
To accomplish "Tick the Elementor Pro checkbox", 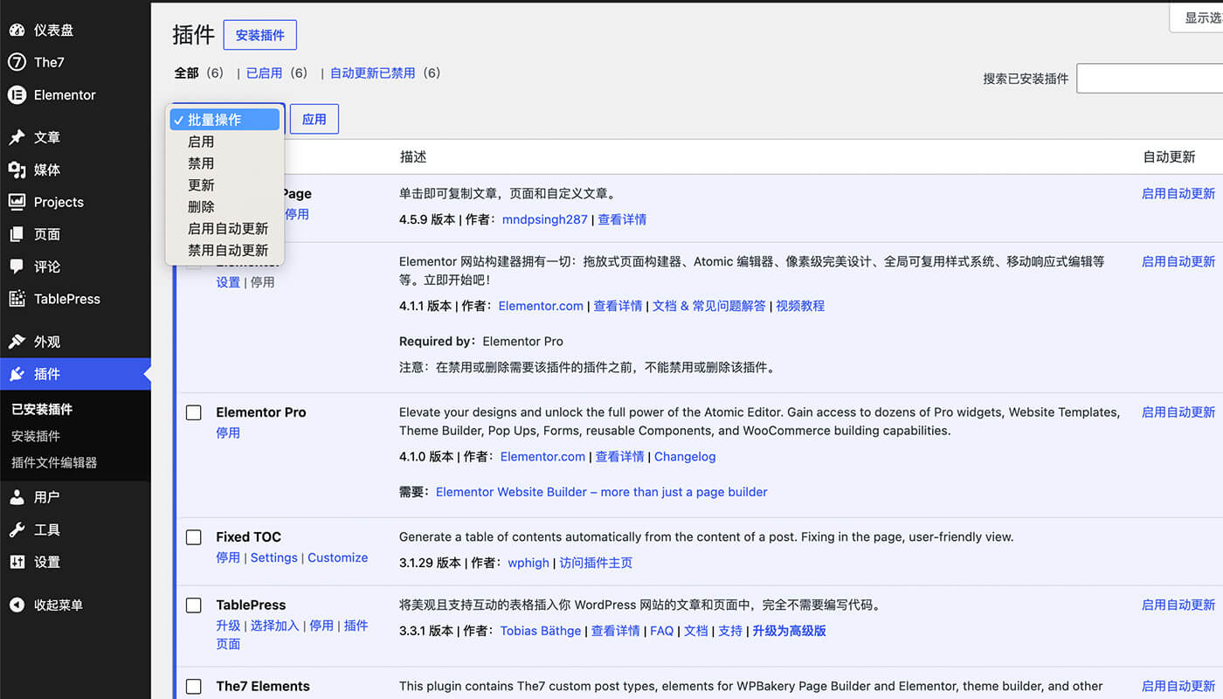I will (x=194, y=412).
